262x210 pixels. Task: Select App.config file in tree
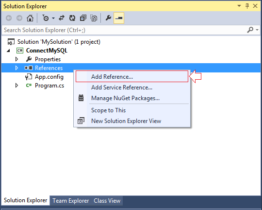pos(49,77)
